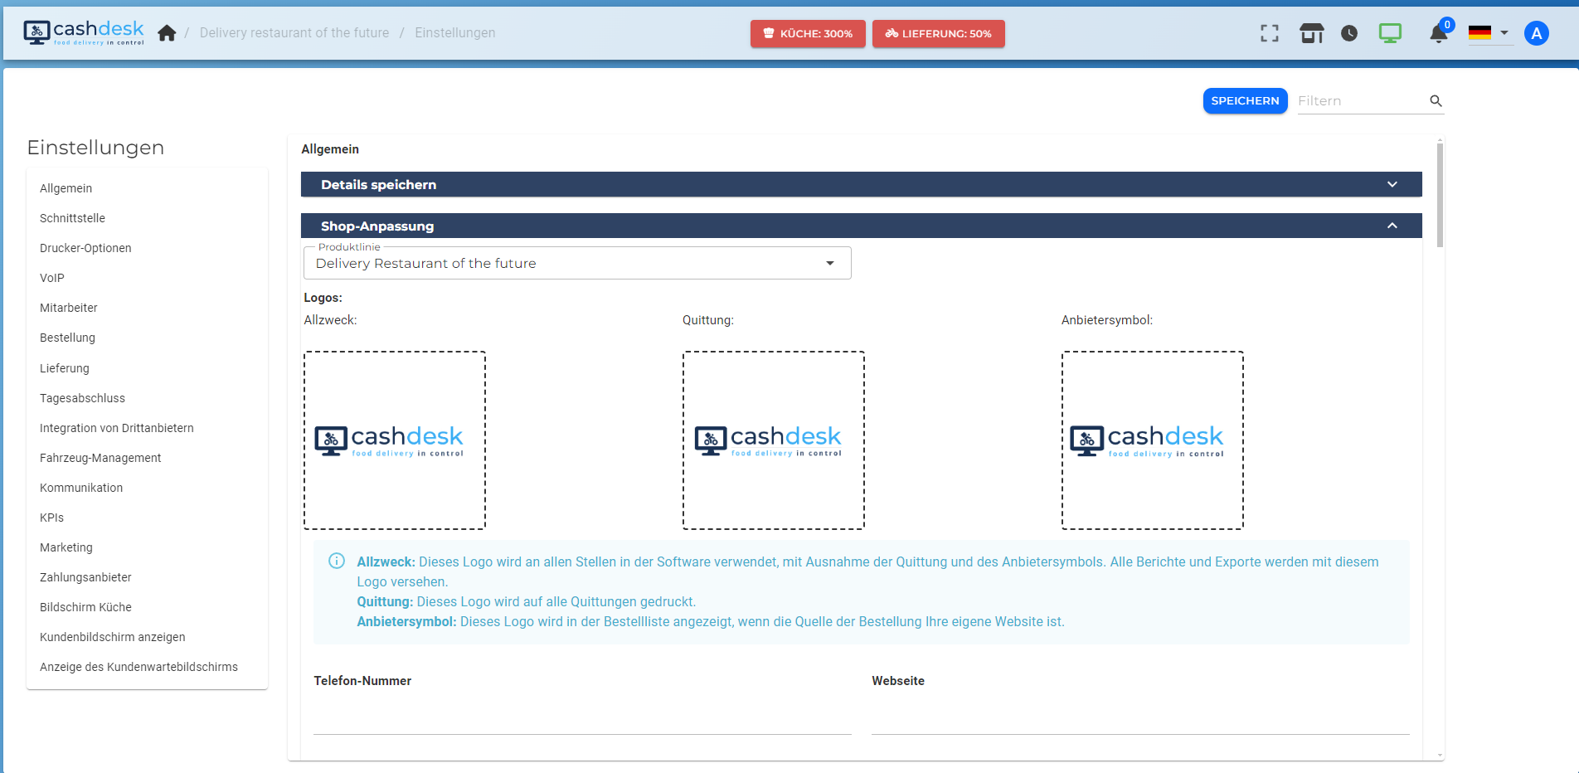
Task: Click the Anbietersymbol logo upload box
Action: click(1153, 440)
